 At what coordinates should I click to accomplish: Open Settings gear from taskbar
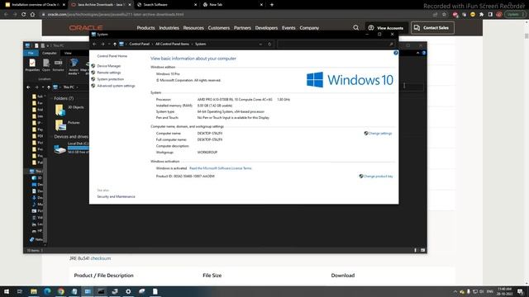[128, 291]
